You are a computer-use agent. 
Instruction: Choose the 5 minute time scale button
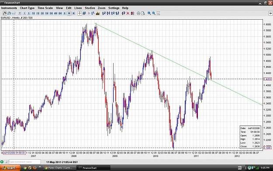click(29, 13)
